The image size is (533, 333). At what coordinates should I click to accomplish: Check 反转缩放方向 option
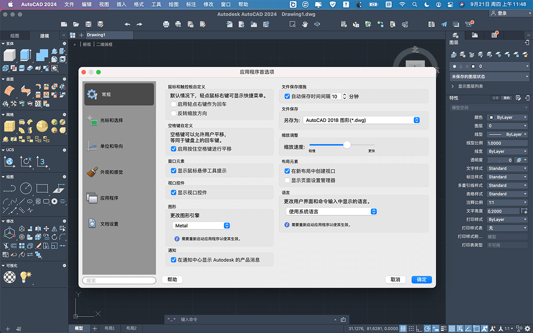pos(174,113)
